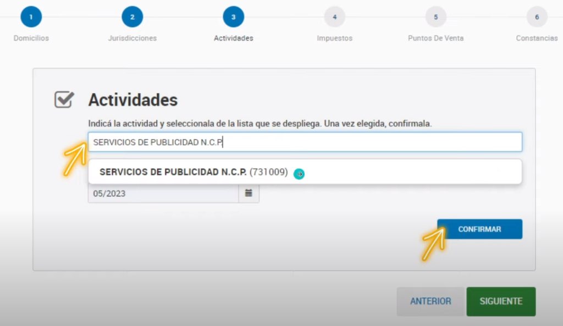563x326 pixels.
Task: Open the date picker for the period field
Action: tap(249, 193)
